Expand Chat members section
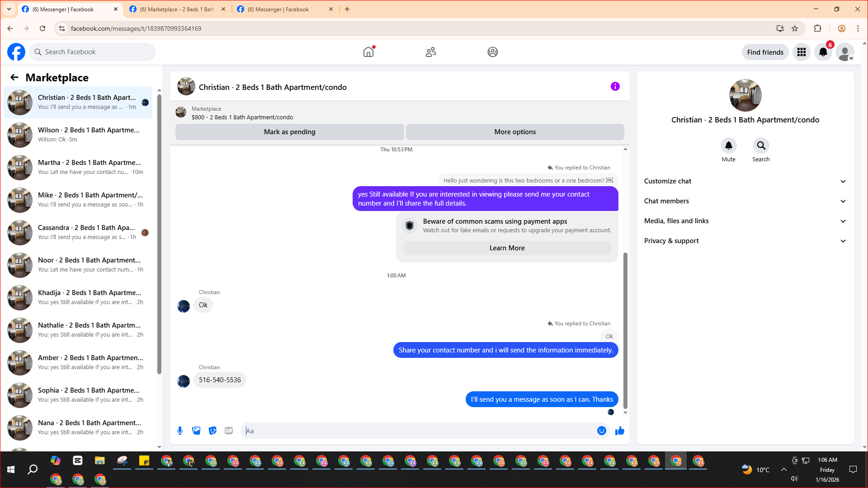 pos(745,201)
